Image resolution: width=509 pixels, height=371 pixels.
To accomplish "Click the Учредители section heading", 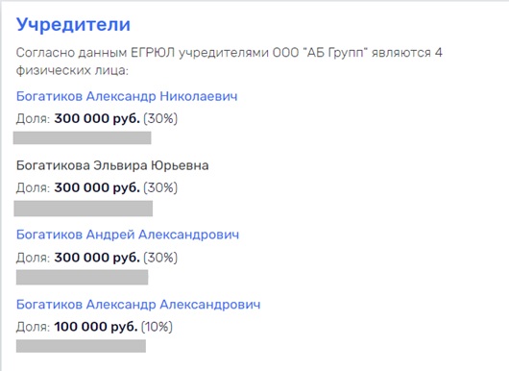I will point(73,25).
